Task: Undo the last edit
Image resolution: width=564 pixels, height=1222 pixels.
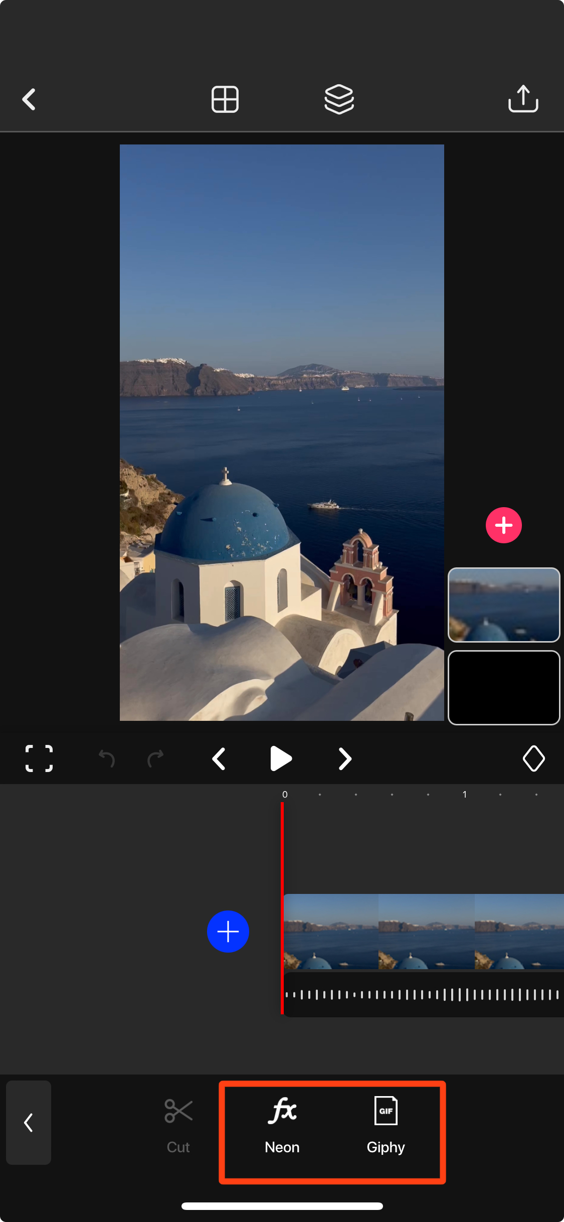Action: tap(106, 758)
